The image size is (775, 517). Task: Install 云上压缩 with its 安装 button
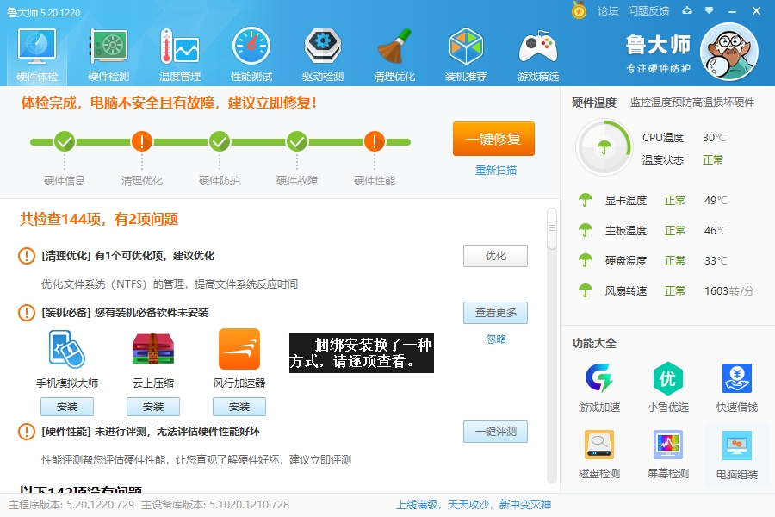click(x=153, y=407)
